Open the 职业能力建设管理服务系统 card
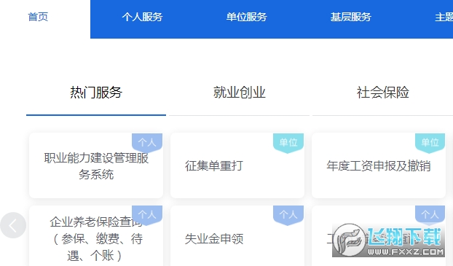Screen dimensions: 453x266 (x=96, y=165)
